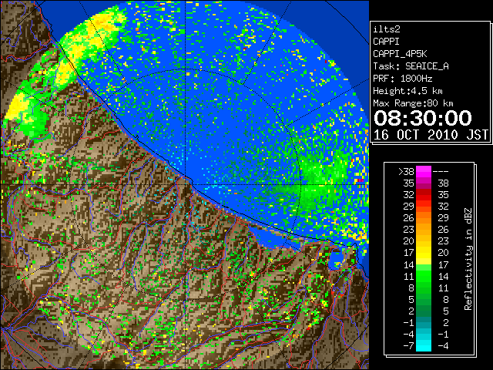Select the 'Max Range:80 km' text

click(x=413, y=103)
